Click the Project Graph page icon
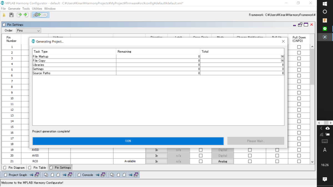The height and width of the screenshot is (187, 333). click(x=6, y=175)
